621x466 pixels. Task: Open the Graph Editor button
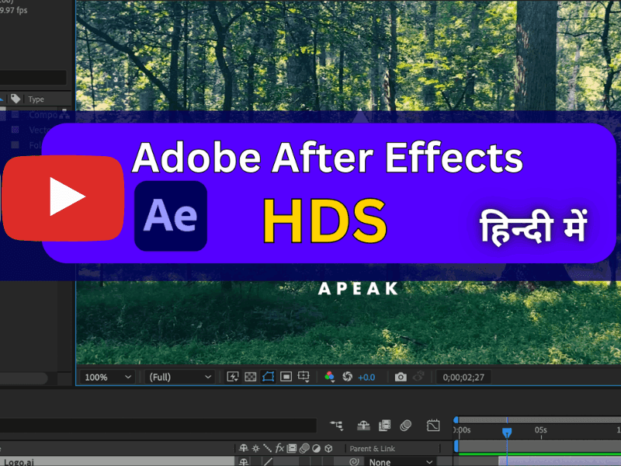tap(433, 426)
